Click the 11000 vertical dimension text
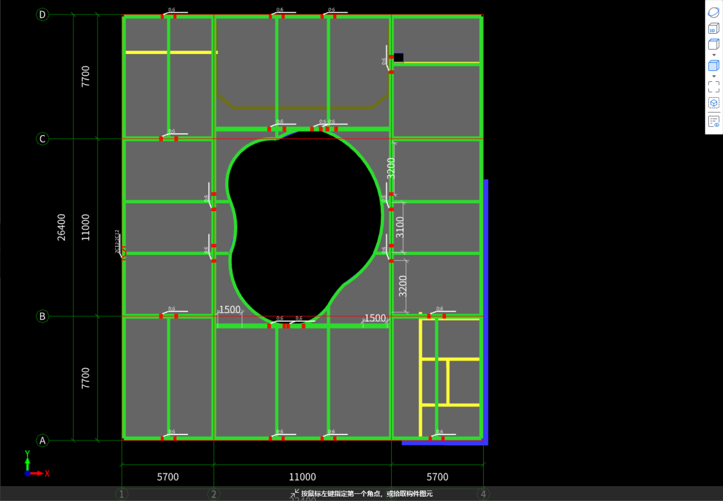 (85, 227)
